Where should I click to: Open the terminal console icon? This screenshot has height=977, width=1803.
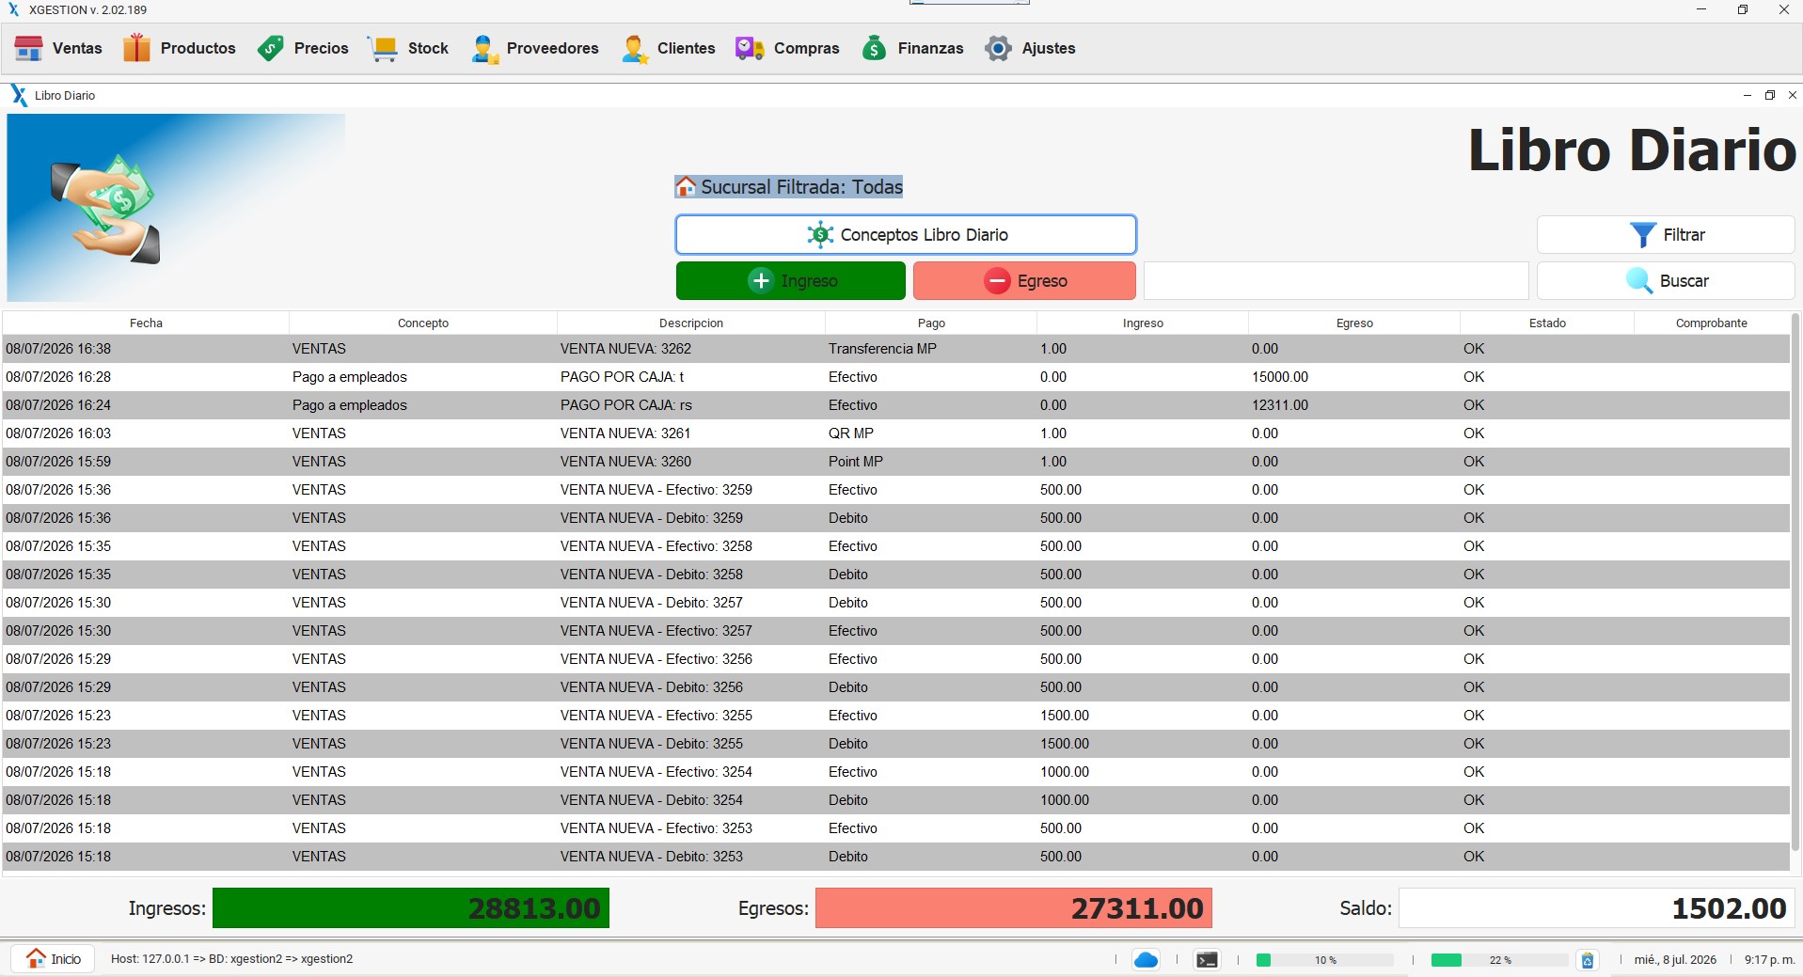(x=1207, y=960)
